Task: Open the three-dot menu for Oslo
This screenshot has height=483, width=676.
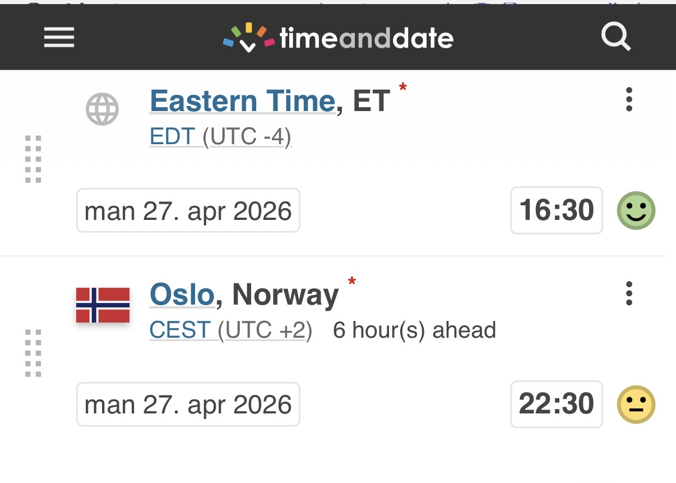Action: point(629,293)
